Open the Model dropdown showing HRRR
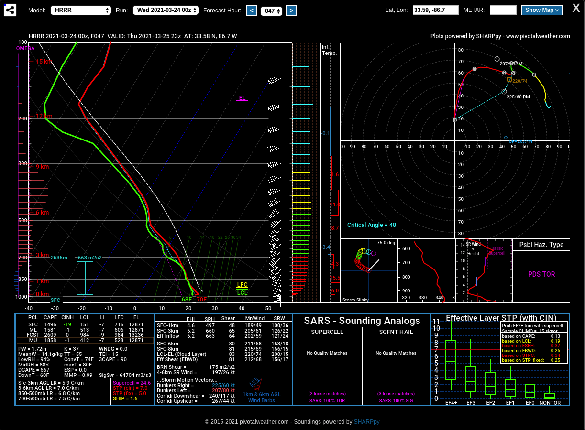 [x=80, y=10]
